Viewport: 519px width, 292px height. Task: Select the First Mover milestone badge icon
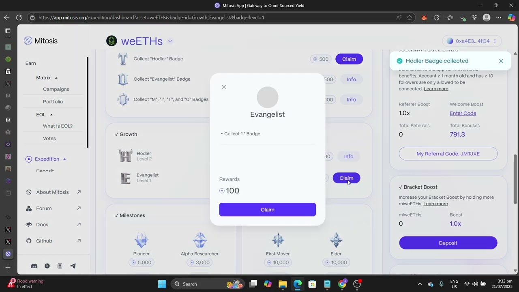(x=278, y=240)
